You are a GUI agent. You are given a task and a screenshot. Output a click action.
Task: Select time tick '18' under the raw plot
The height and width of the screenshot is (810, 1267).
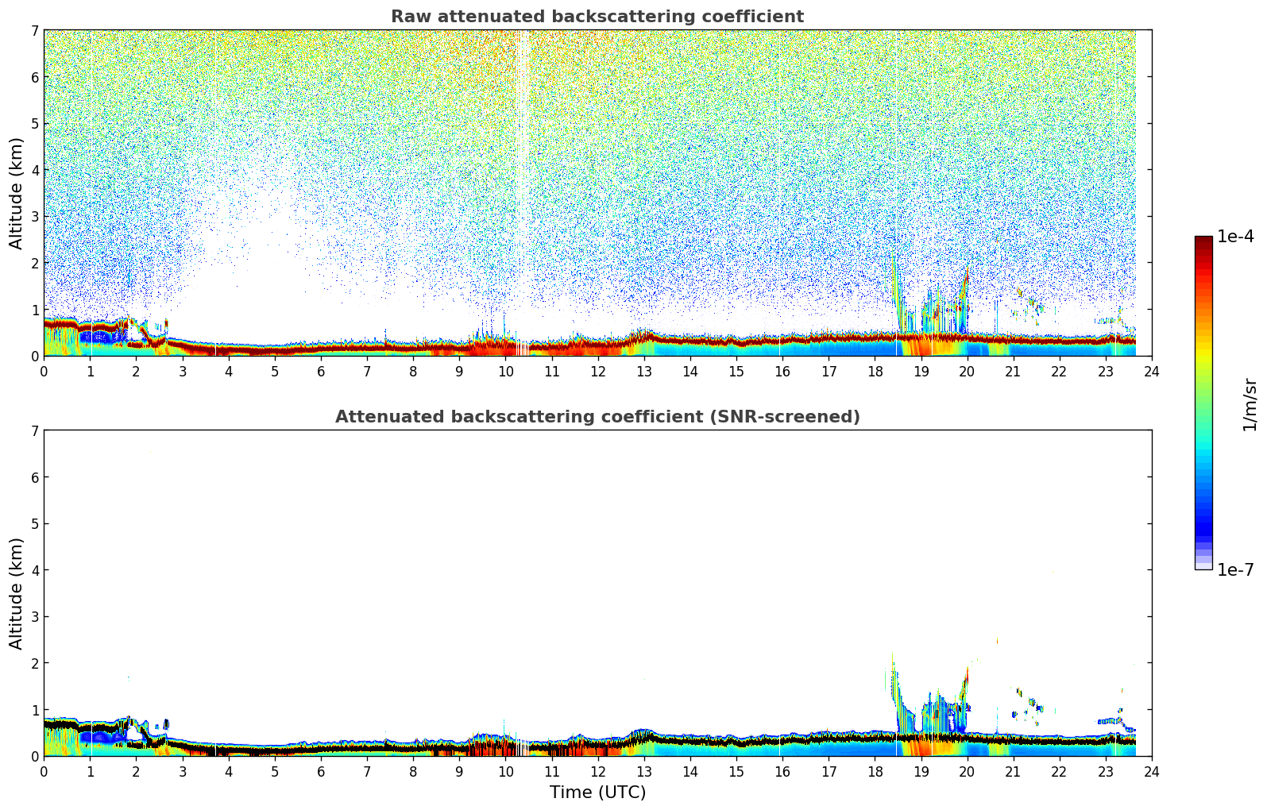pyautogui.click(x=875, y=371)
